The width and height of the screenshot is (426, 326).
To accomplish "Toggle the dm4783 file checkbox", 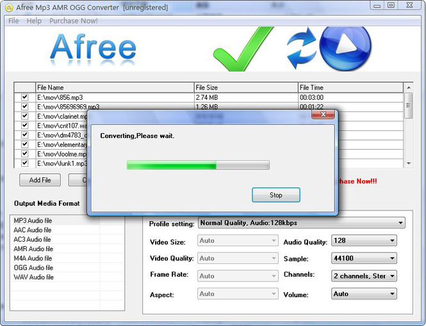I will click(25, 135).
